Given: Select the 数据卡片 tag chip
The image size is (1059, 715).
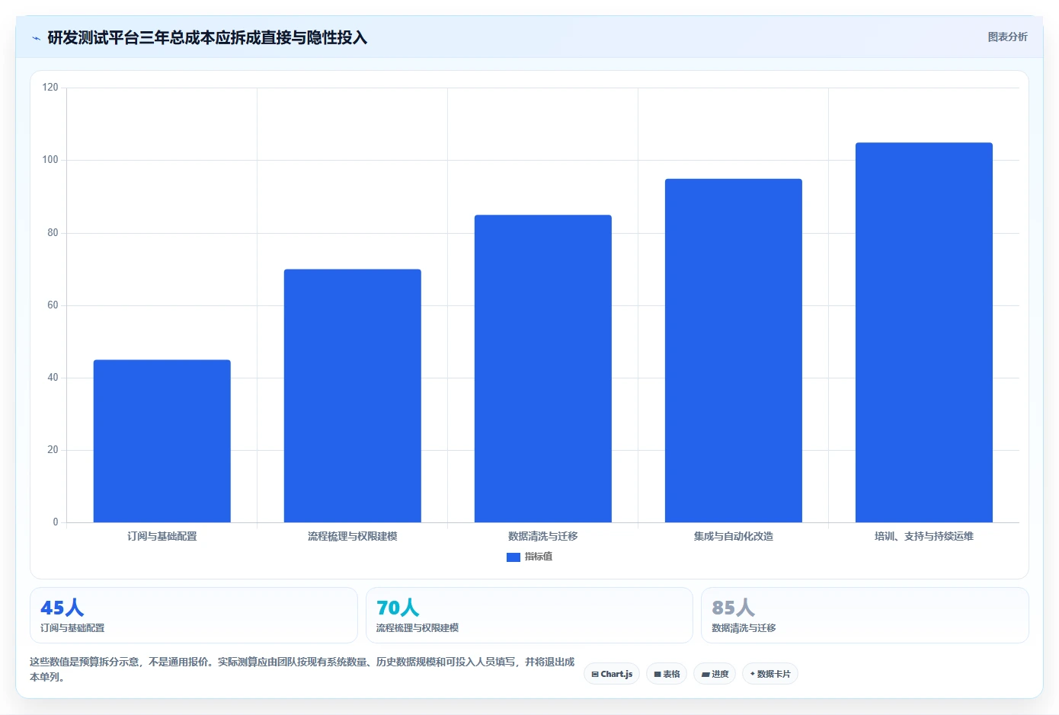Looking at the screenshot, I should pyautogui.click(x=770, y=674).
